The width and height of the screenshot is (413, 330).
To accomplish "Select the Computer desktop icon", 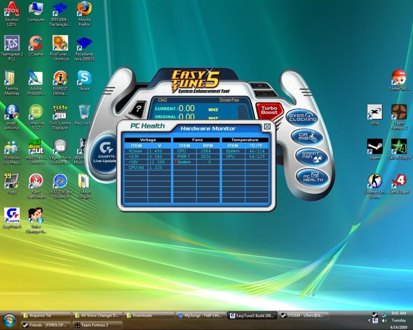I will click(36, 12).
